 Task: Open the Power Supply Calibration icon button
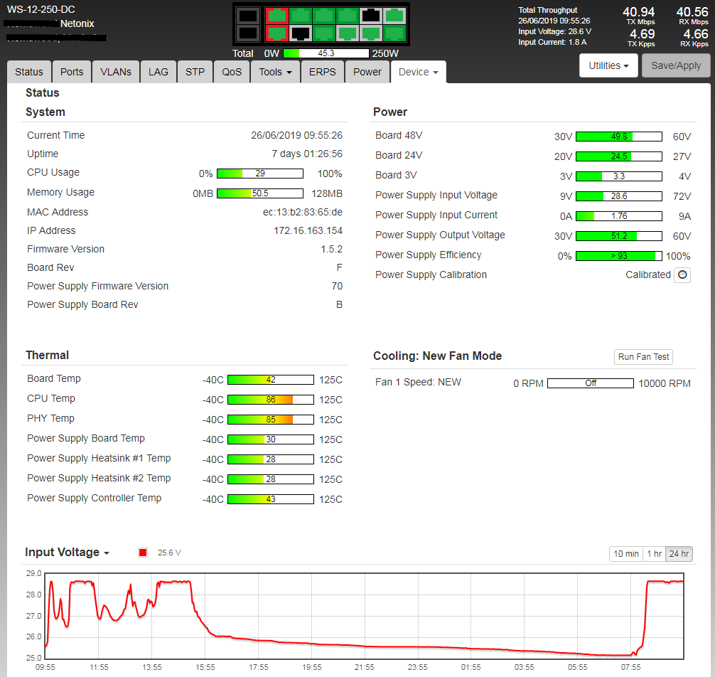[682, 275]
